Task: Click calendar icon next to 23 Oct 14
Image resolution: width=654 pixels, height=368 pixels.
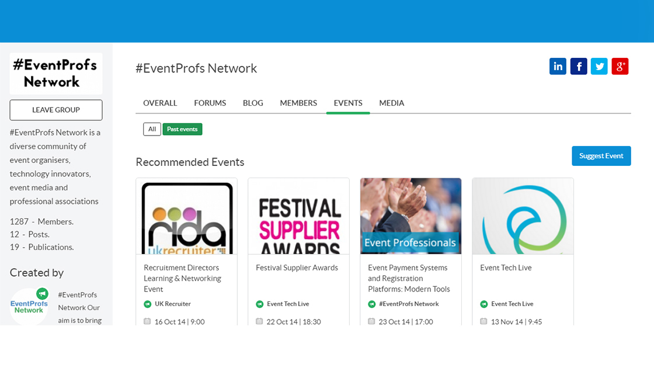Action: [371, 321]
